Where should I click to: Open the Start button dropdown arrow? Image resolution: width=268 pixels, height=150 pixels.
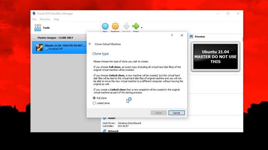pyautogui.click(x=142, y=27)
